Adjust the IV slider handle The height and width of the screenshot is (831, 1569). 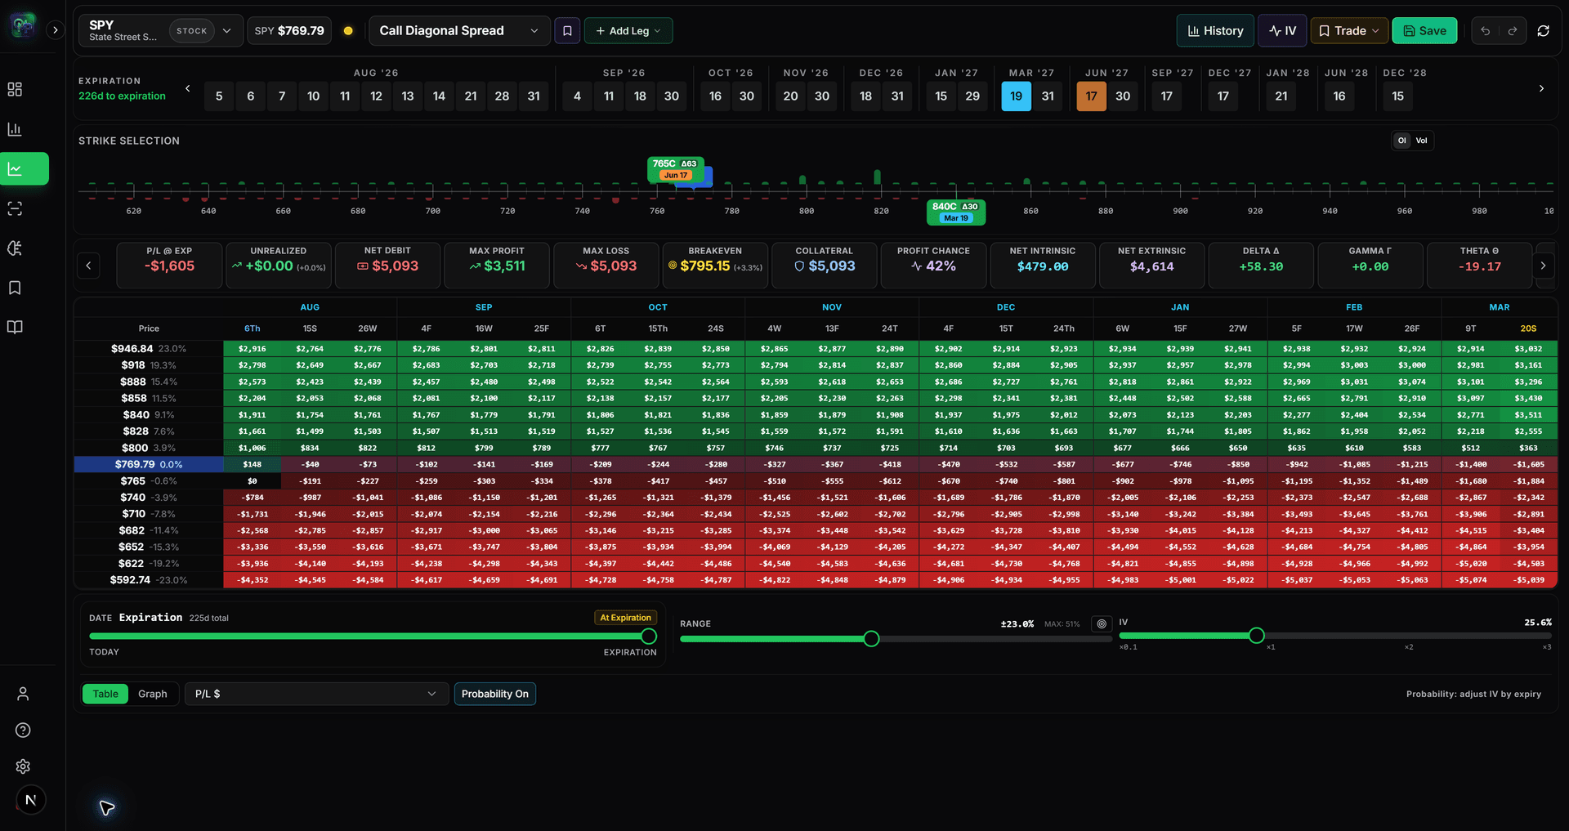point(1257,636)
